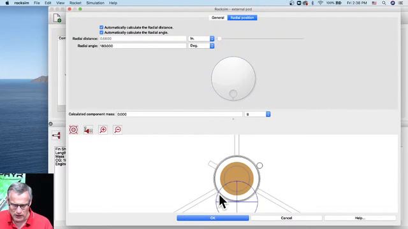This screenshot has width=408, height=229.
Task: Click the brown body tube in preview
Action: click(237, 178)
